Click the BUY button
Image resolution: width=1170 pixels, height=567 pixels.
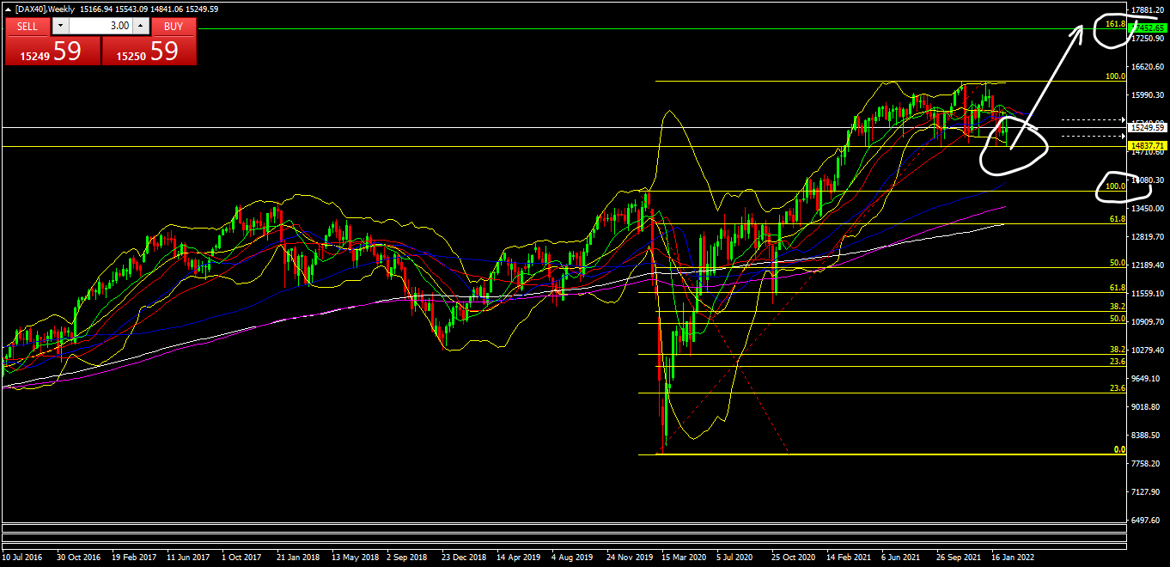click(174, 26)
